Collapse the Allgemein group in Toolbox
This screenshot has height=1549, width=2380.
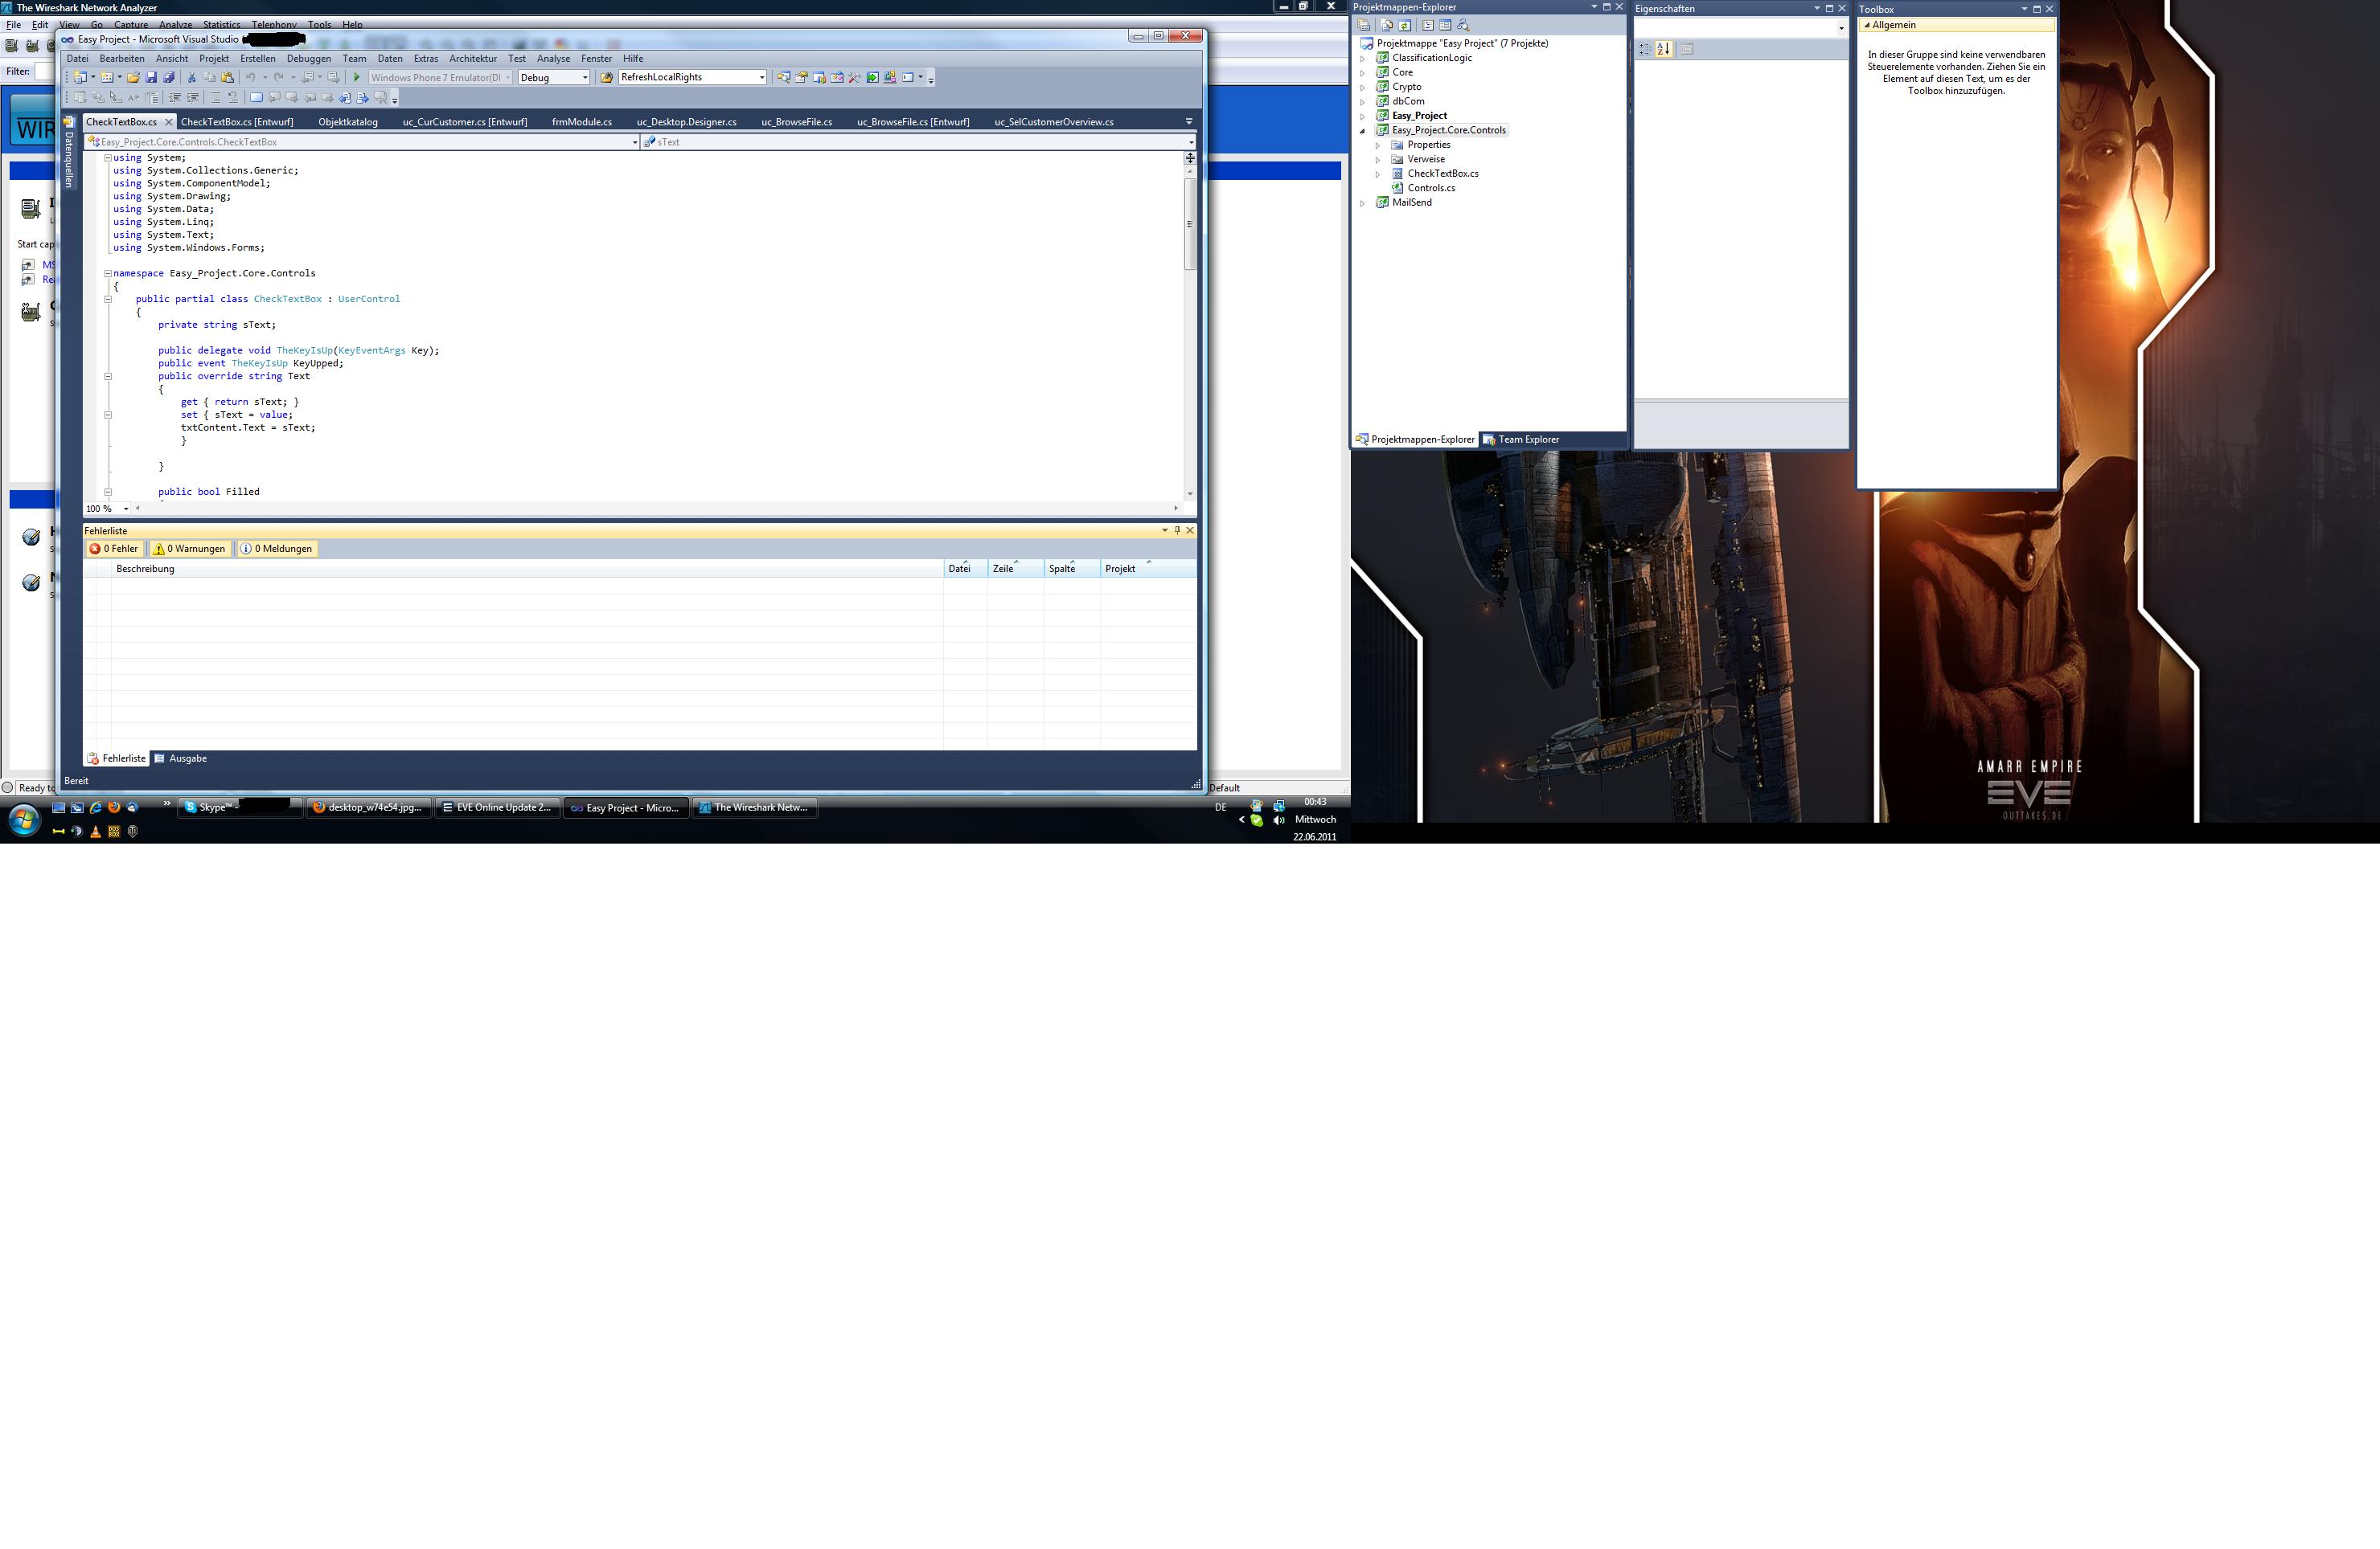click(x=1867, y=25)
